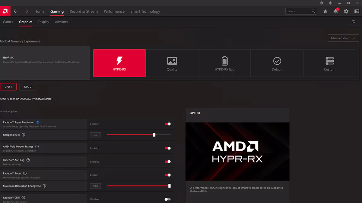This screenshot has width=362, height=203.
Task: Open the notifications bell
Action: (336, 11)
